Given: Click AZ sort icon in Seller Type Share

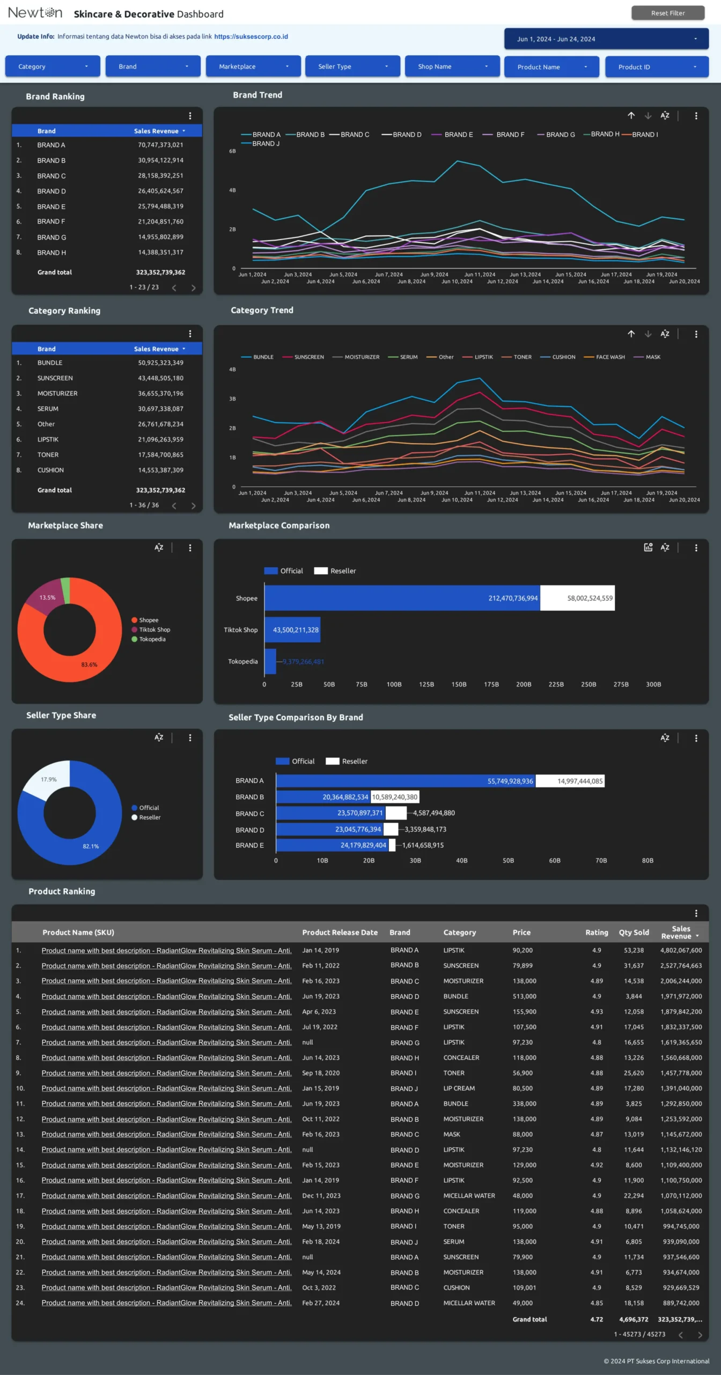Looking at the screenshot, I should (159, 737).
